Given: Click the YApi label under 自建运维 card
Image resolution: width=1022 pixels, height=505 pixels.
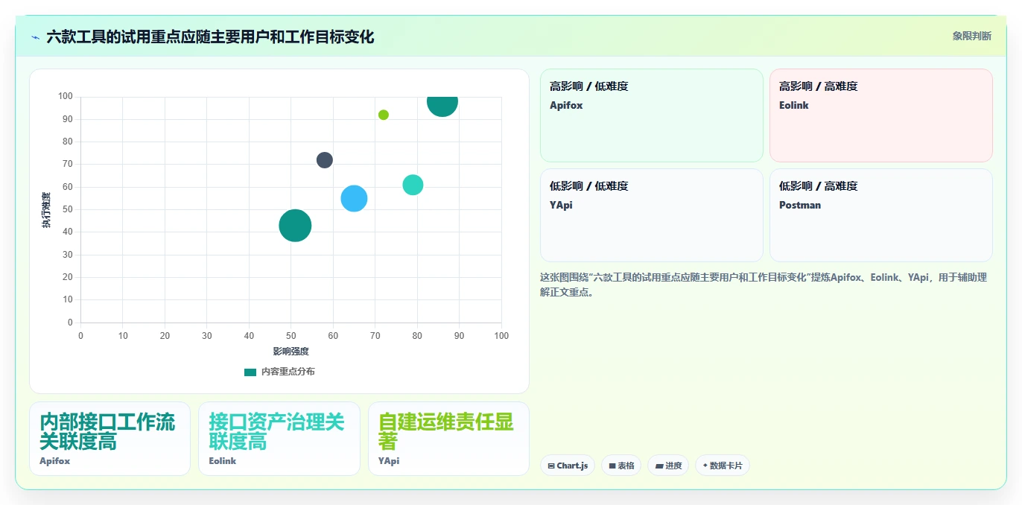Looking at the screenshot, I should click(x=389, y=461).
